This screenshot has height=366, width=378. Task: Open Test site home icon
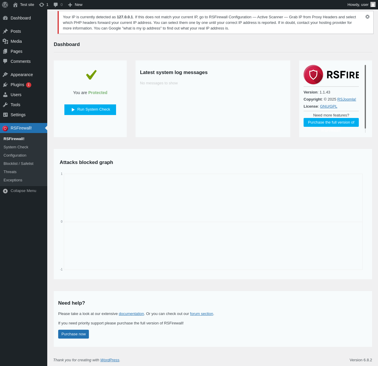15,5
